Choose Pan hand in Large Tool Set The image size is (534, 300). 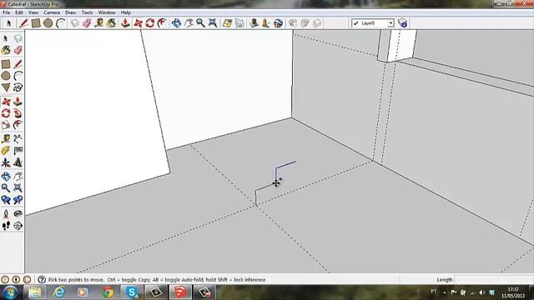click(18, 176)
